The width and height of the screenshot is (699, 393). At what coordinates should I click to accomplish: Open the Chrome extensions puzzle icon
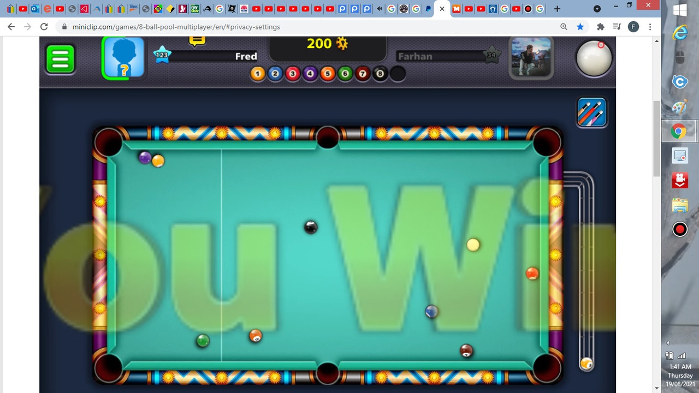click(x=600, y=26)
